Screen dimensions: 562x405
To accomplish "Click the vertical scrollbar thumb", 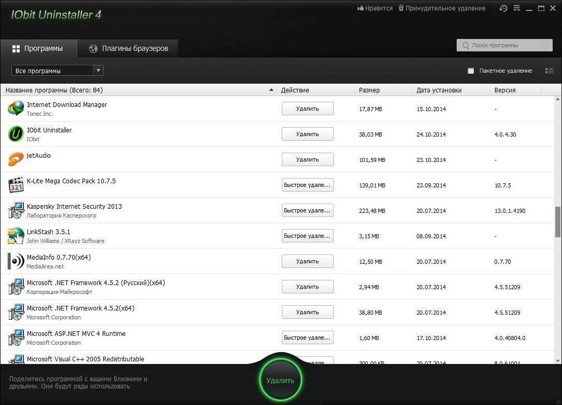I will pos(558,222).
